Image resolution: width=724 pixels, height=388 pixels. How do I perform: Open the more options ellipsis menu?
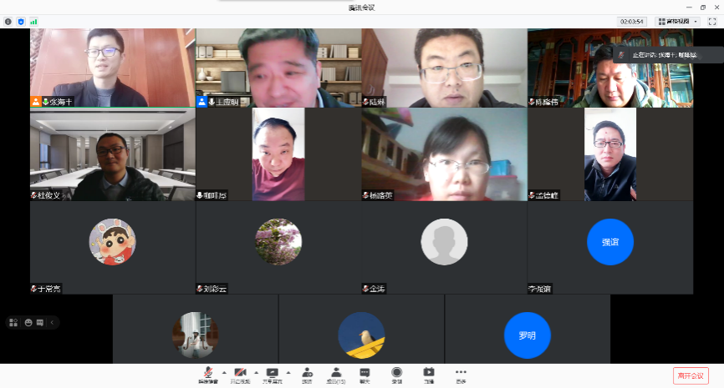[461, 374]
